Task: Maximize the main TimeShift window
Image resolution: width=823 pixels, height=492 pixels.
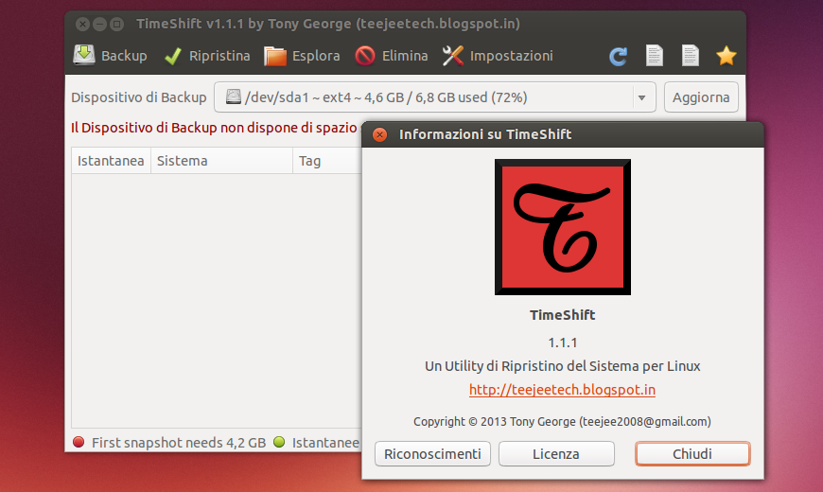Action: tap(116, 24)
